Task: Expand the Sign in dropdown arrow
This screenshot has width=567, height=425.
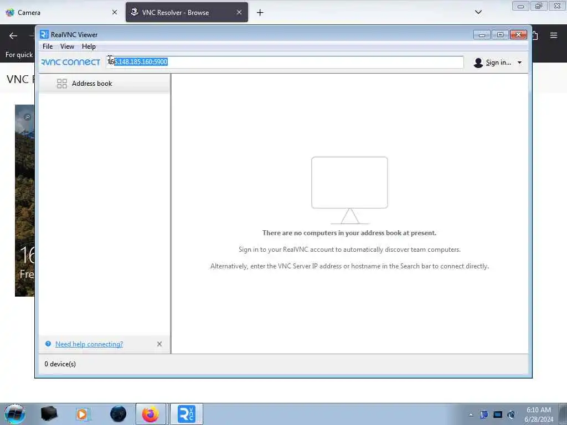Action: coord(519,63)
